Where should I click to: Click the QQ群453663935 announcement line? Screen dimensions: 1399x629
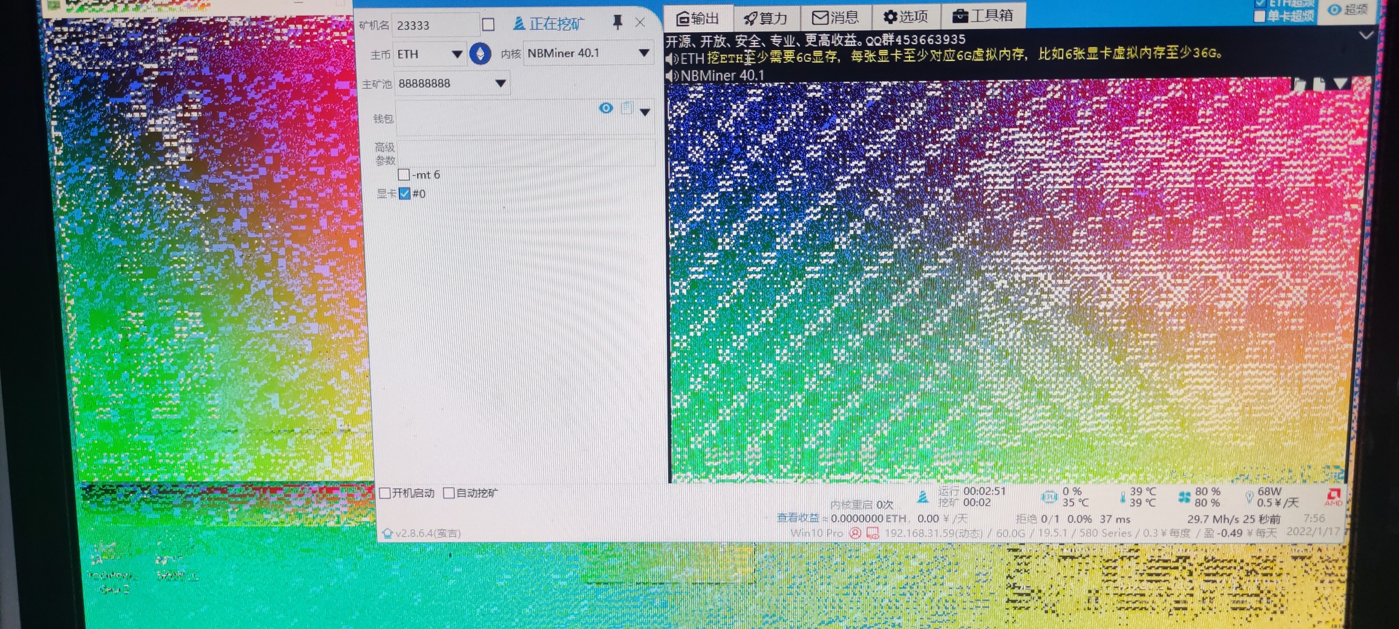816,41
